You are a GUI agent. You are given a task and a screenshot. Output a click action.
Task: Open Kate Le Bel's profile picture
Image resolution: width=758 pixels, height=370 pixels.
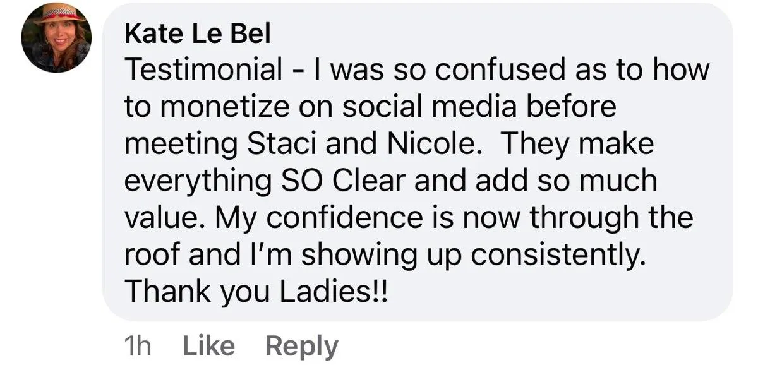coord(56,37)
